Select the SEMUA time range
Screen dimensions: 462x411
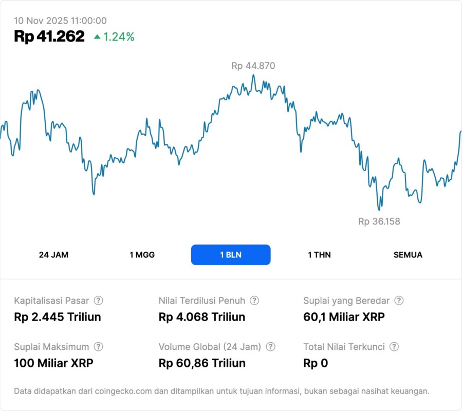[x=408, y=255]
